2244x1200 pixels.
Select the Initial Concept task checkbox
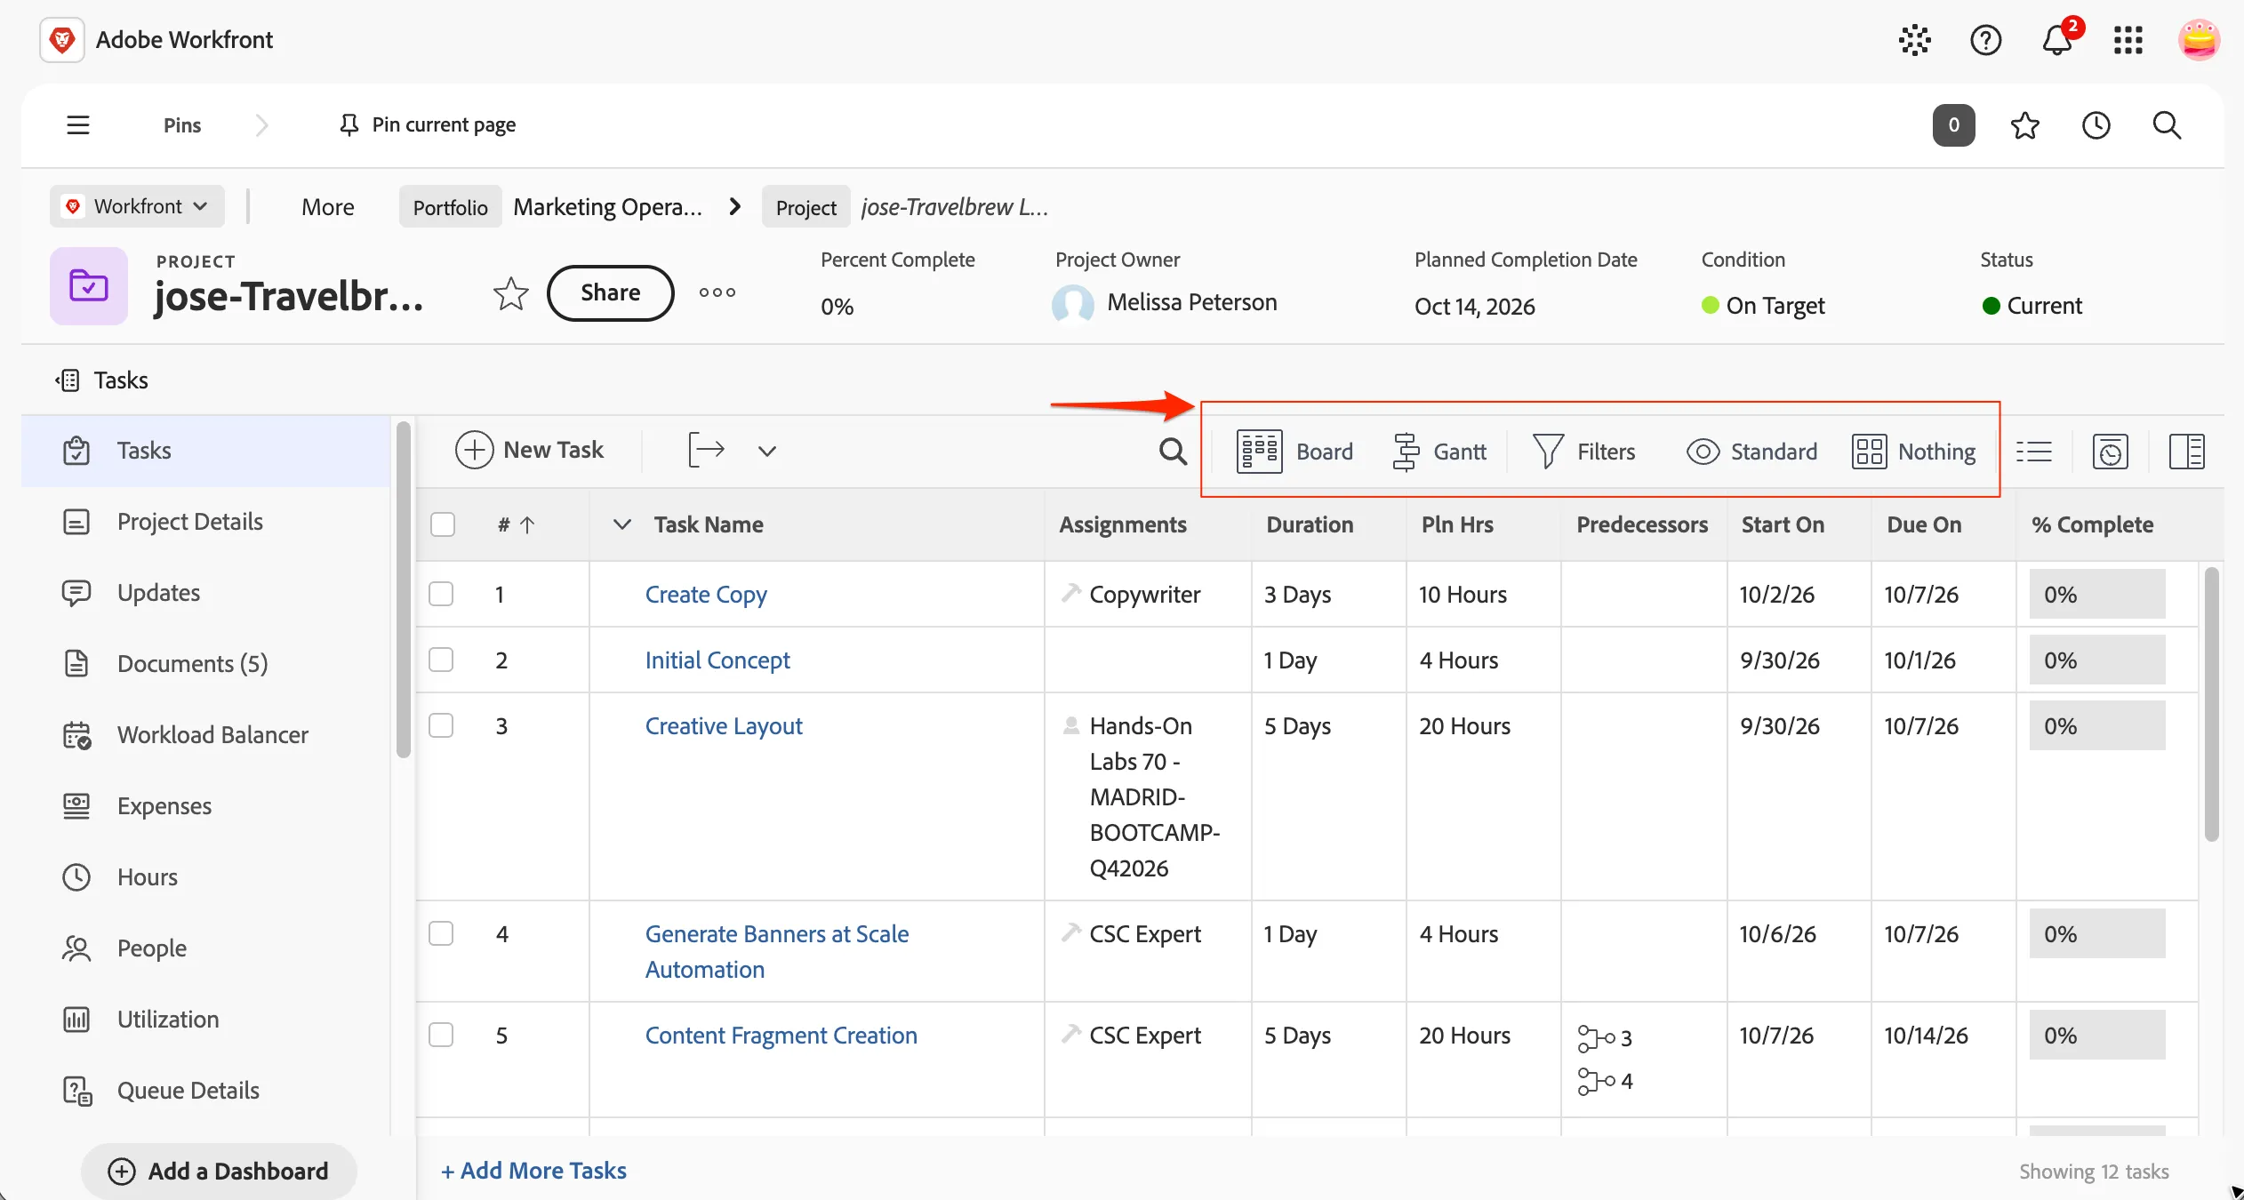pos(441,660)
